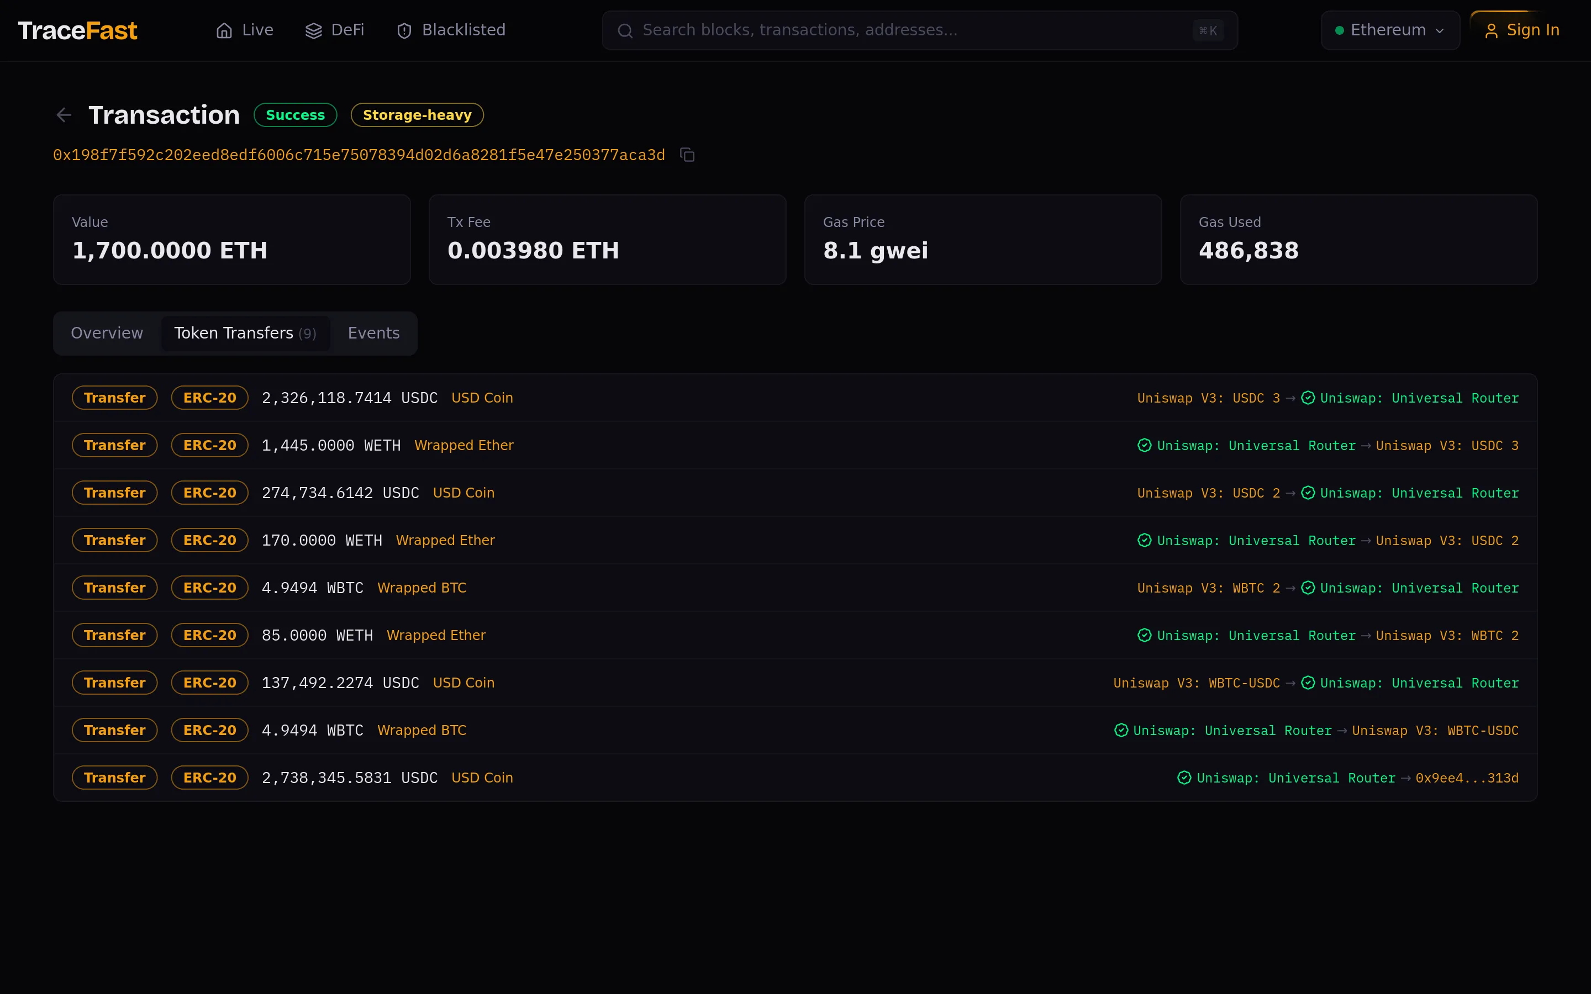Click verified check icon in 85.0000 WETH row

tap(1145, 635)
